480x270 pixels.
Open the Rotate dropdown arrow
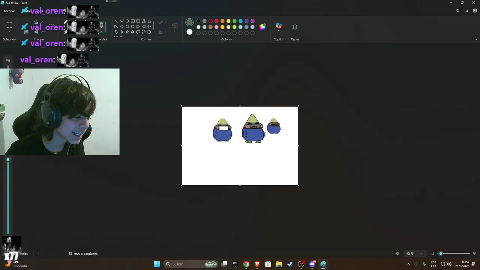pos(41,22)
